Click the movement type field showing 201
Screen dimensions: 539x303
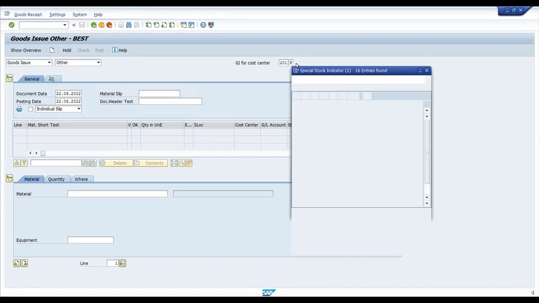pyautogui.click(x=283, y=63)
